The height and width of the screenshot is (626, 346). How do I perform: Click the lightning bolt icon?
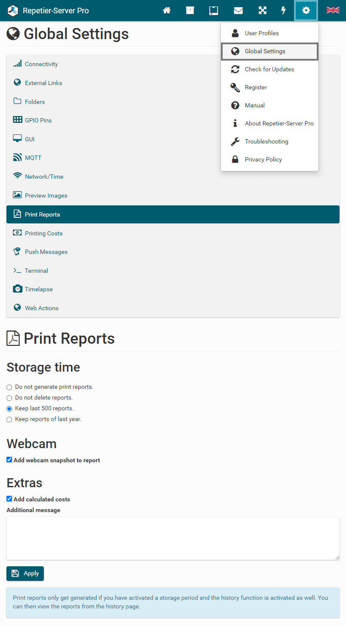pyautogui.click(x=284, y=11)
